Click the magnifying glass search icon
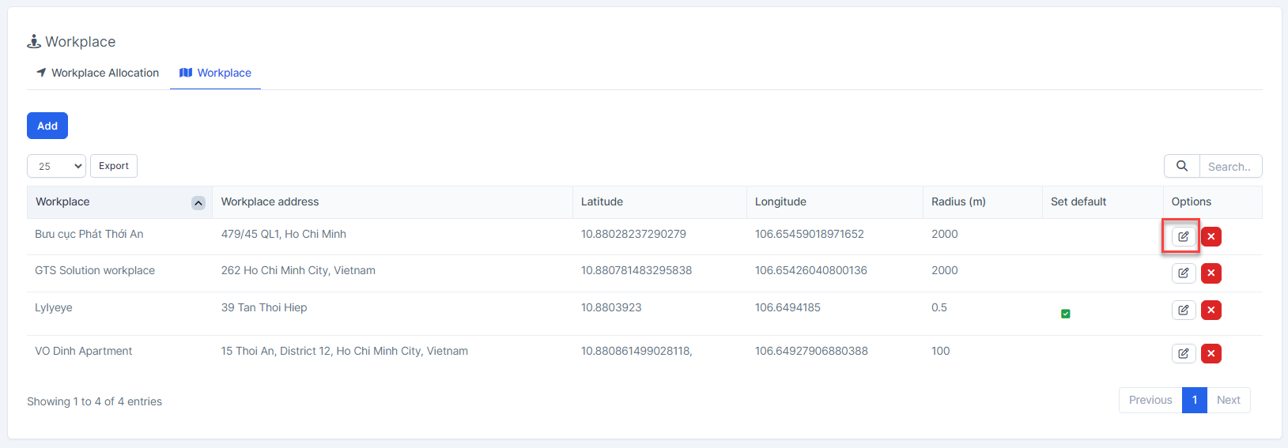This screenshot has height=448, width=1288. (1181, 166)
